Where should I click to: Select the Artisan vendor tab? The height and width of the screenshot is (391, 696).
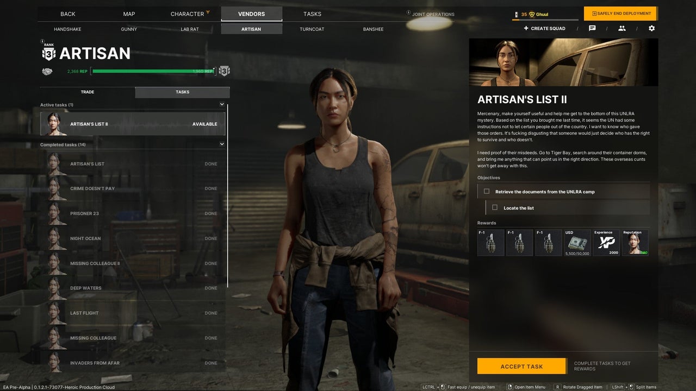251,29
